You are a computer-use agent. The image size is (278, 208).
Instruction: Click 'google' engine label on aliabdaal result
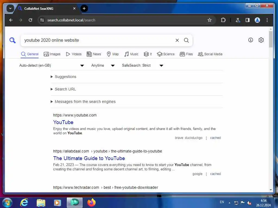[x=197, y=174]
